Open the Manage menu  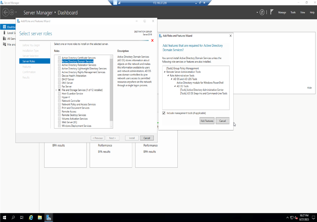[x=282, y=12]
